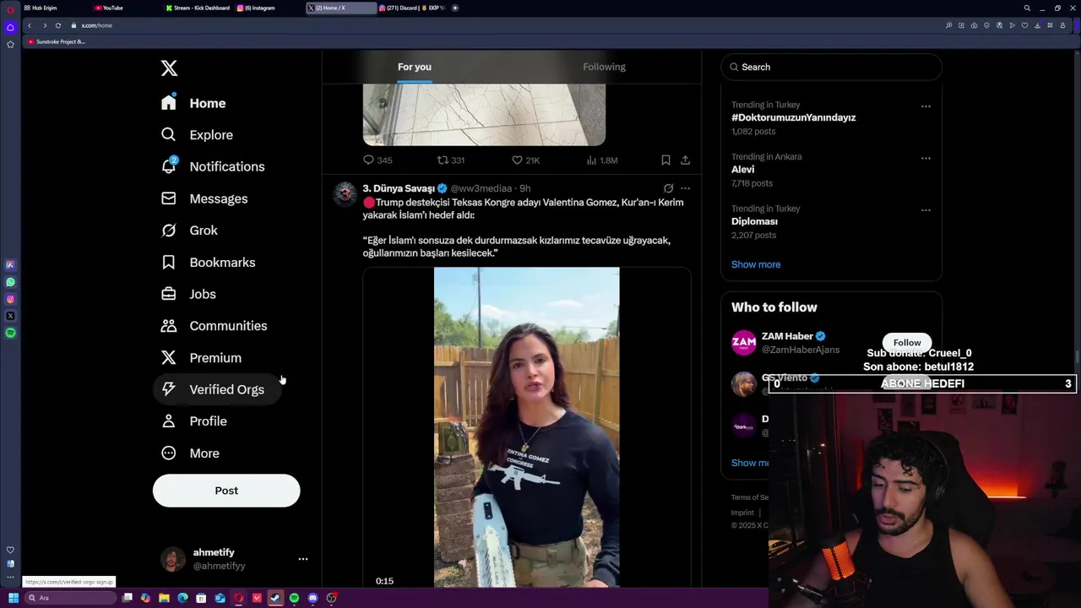Go back in browser

point(30,25)
